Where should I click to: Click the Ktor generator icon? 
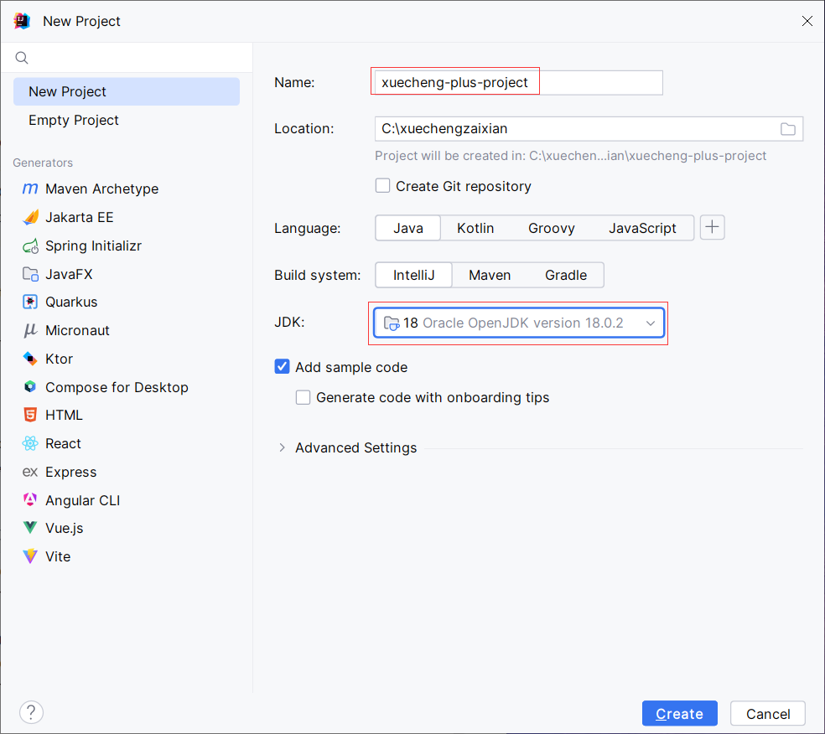30,359
